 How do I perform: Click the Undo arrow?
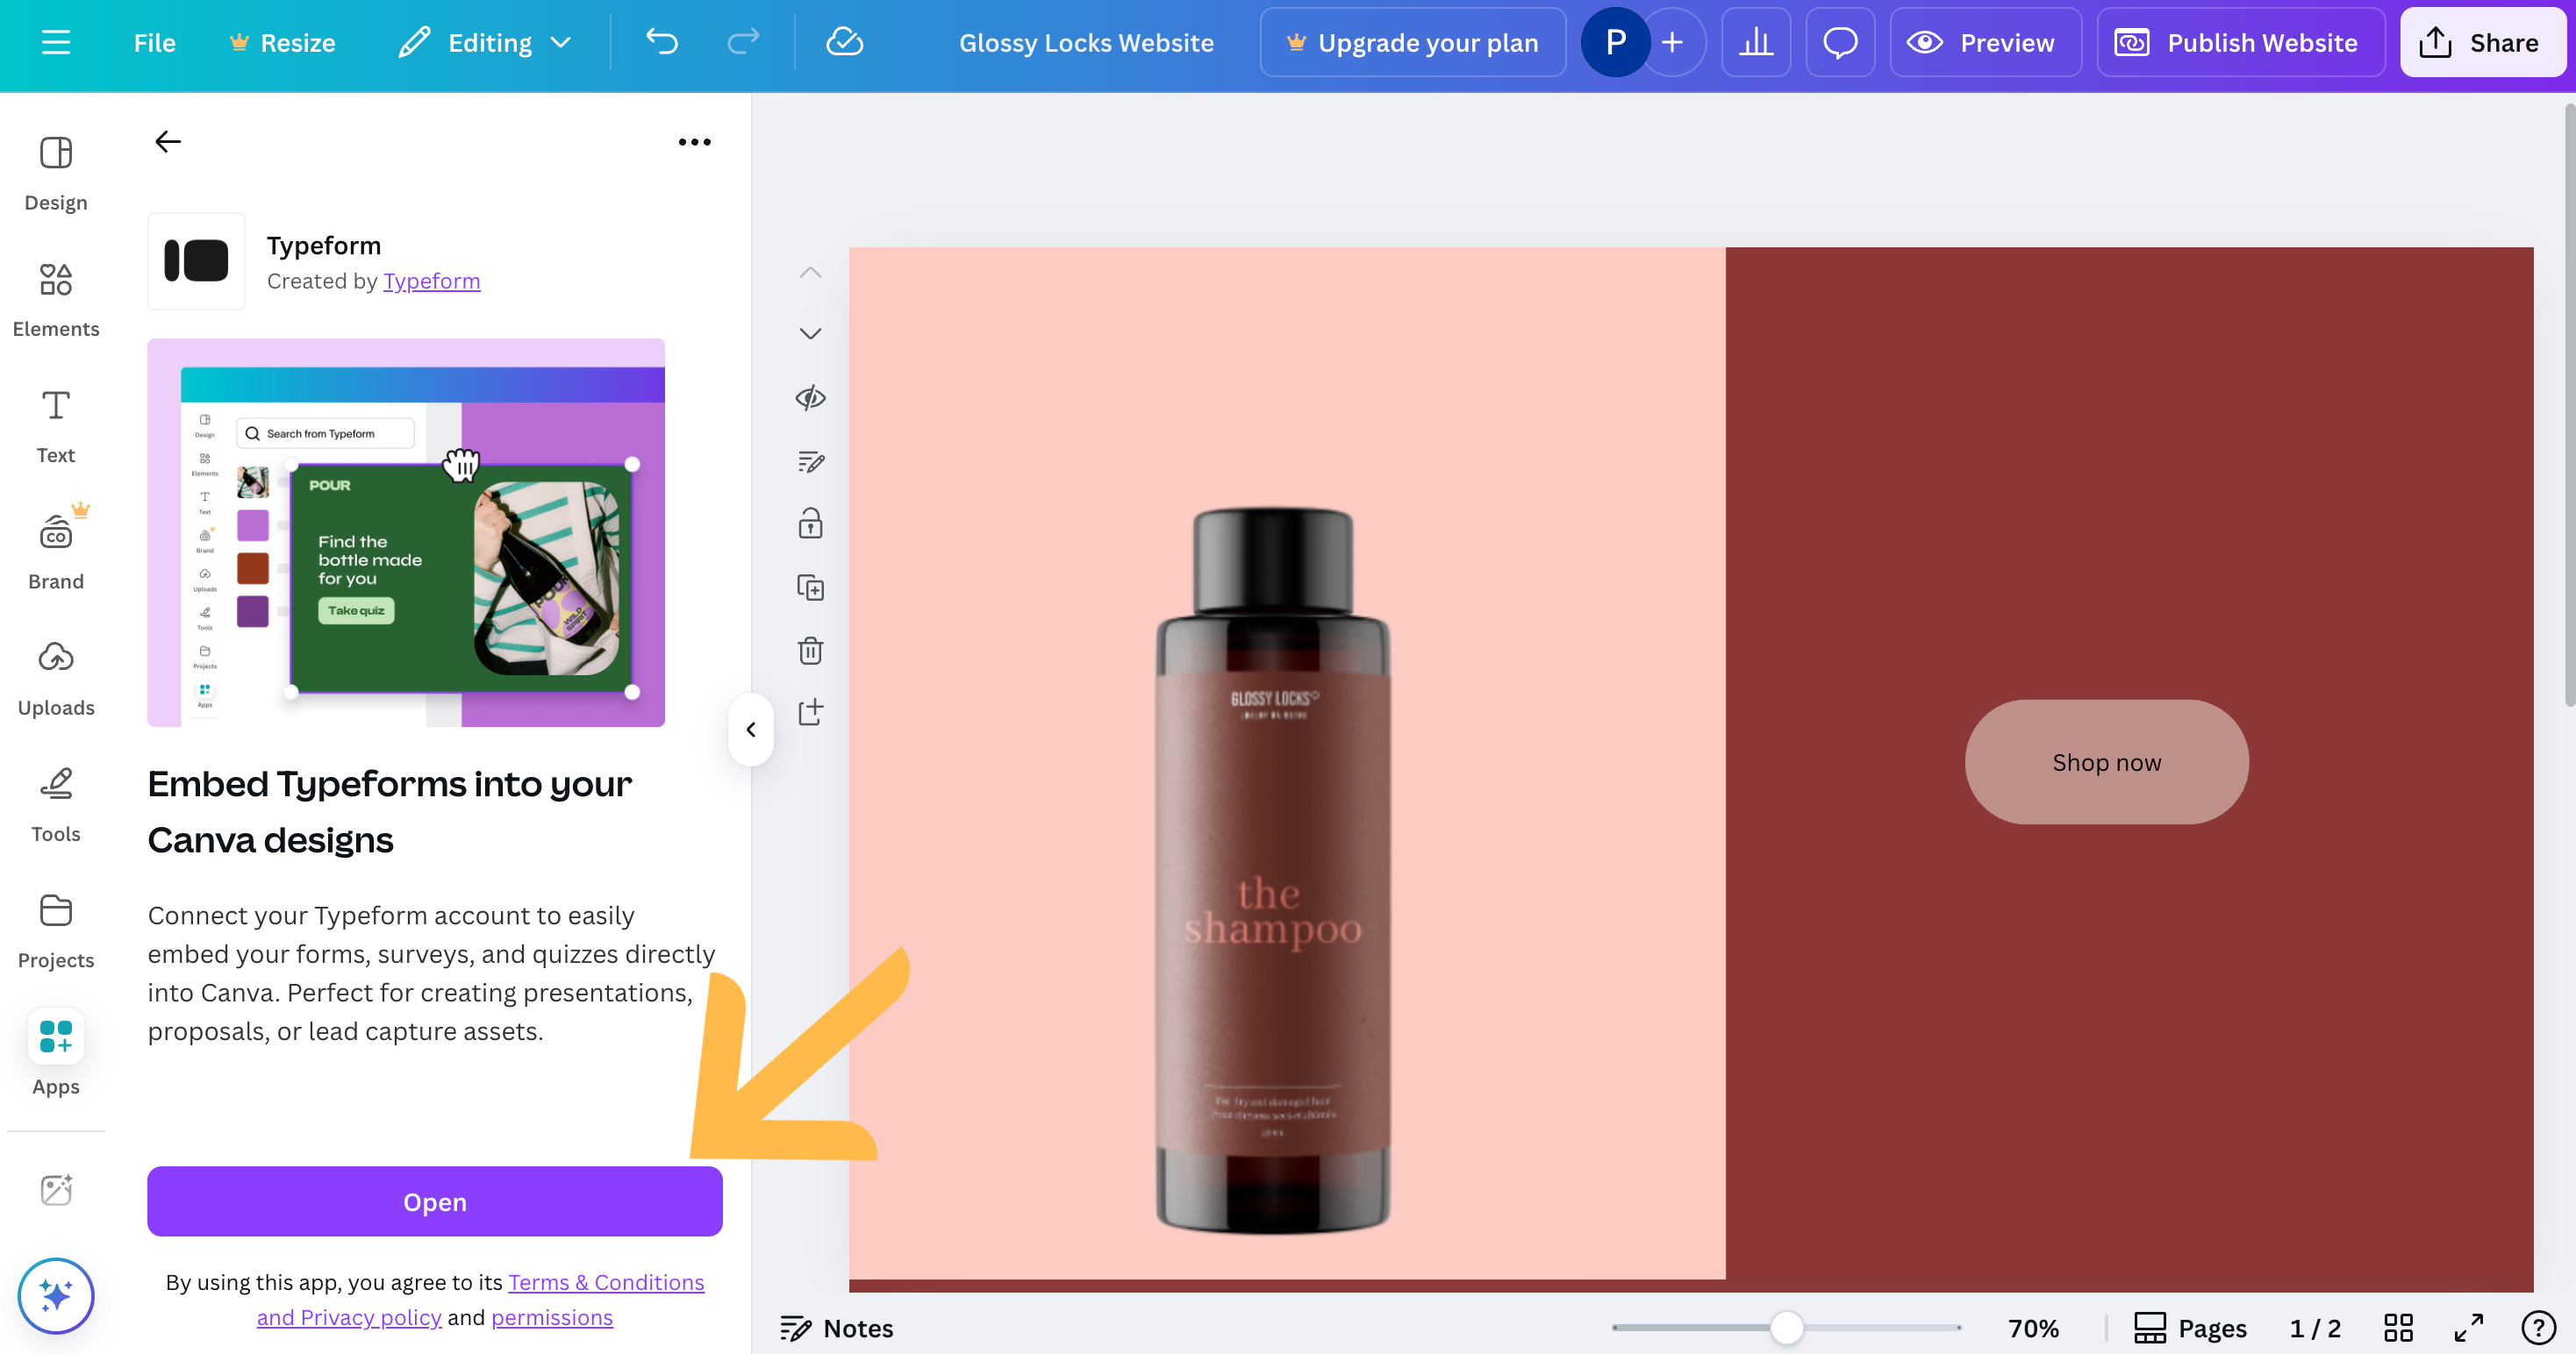coord(662,42)
